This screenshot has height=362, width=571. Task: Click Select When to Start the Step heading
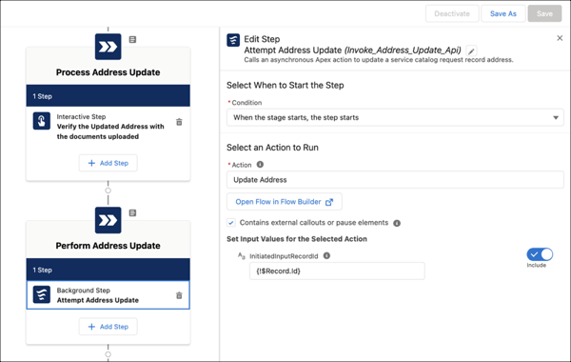pyautogui.click(x=285, y=86)
